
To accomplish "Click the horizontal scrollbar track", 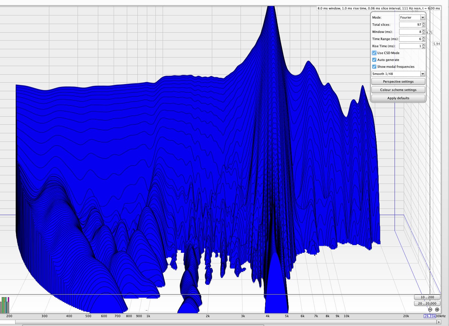I will click(x=226, y=322).
